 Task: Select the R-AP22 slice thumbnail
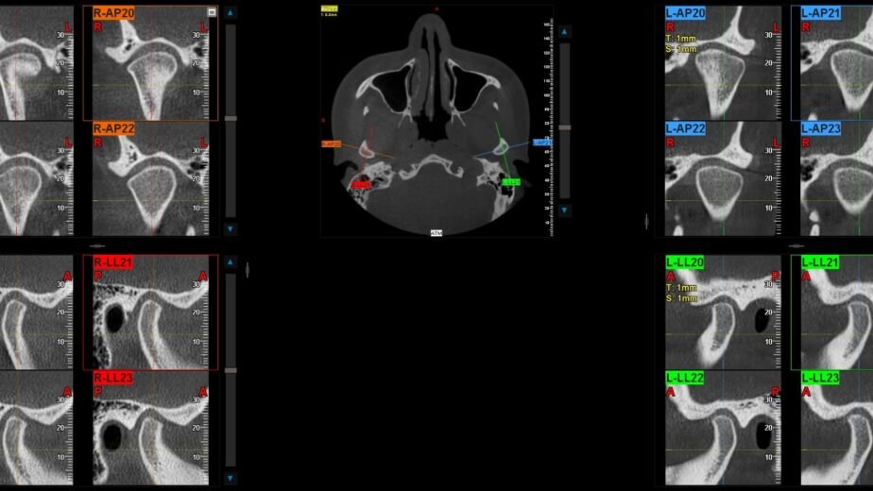click(x=151, y=179)
